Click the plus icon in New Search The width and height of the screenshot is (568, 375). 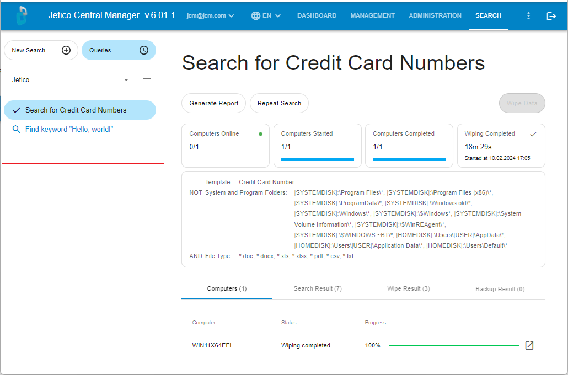coord(66,50)
